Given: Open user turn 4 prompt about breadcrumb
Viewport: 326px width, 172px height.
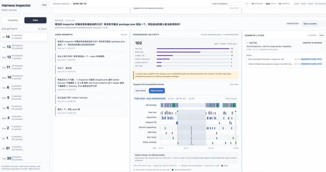Looking at the screenshot, I should (x=91, y=84).
